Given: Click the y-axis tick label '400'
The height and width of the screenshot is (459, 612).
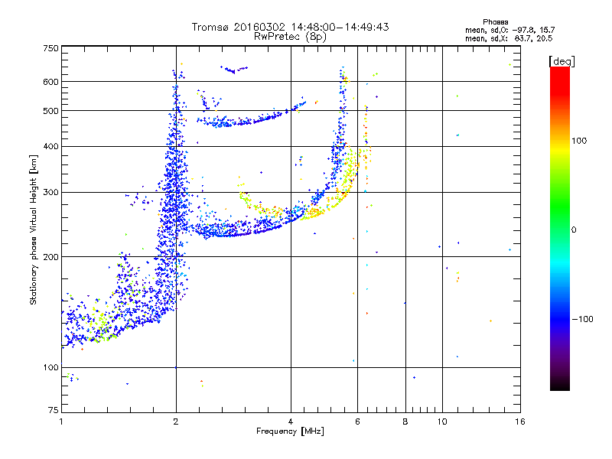Looking at the screenshot, I should [50, 147].
